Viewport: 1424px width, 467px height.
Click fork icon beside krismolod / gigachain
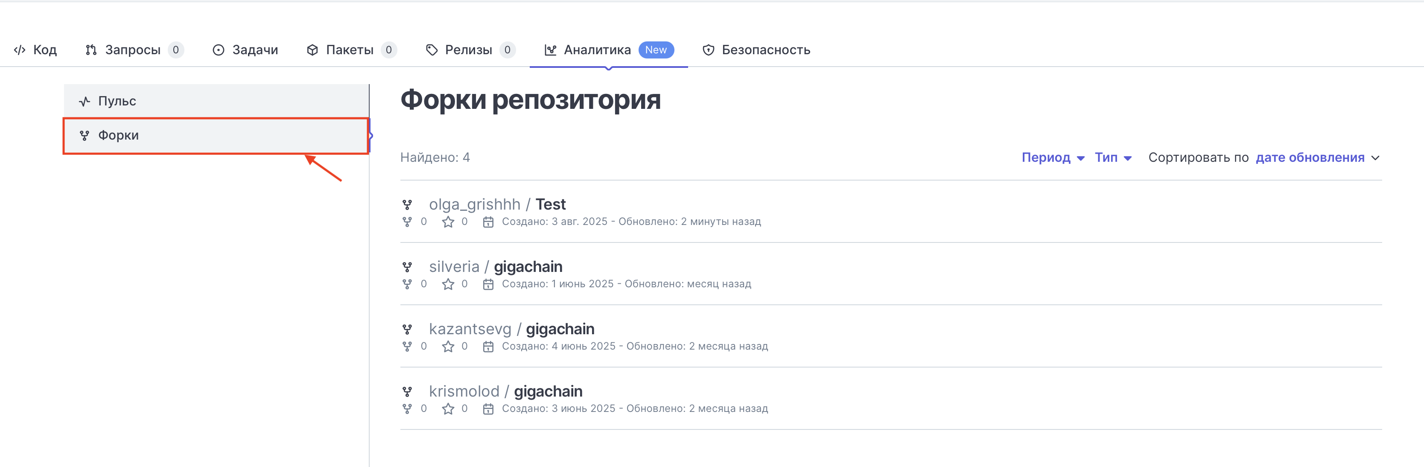[407, 392]
